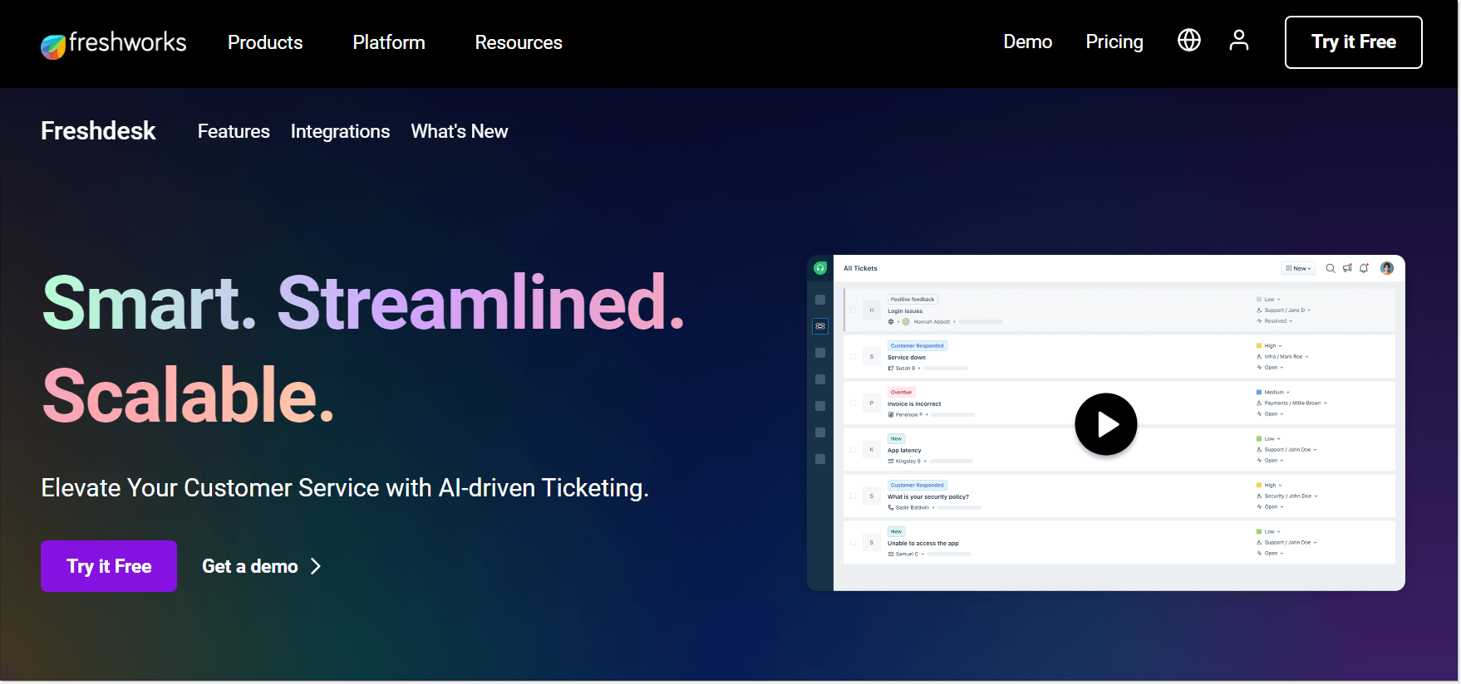Viewport: 1461px width, 684px height.
Task: Click the notification bell in ticket preview
Action: click(x=1364, y=268)
